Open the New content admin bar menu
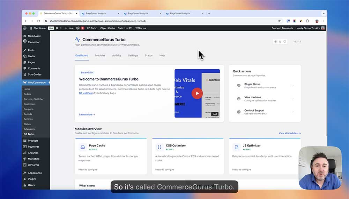 click(x=69, y=28)
